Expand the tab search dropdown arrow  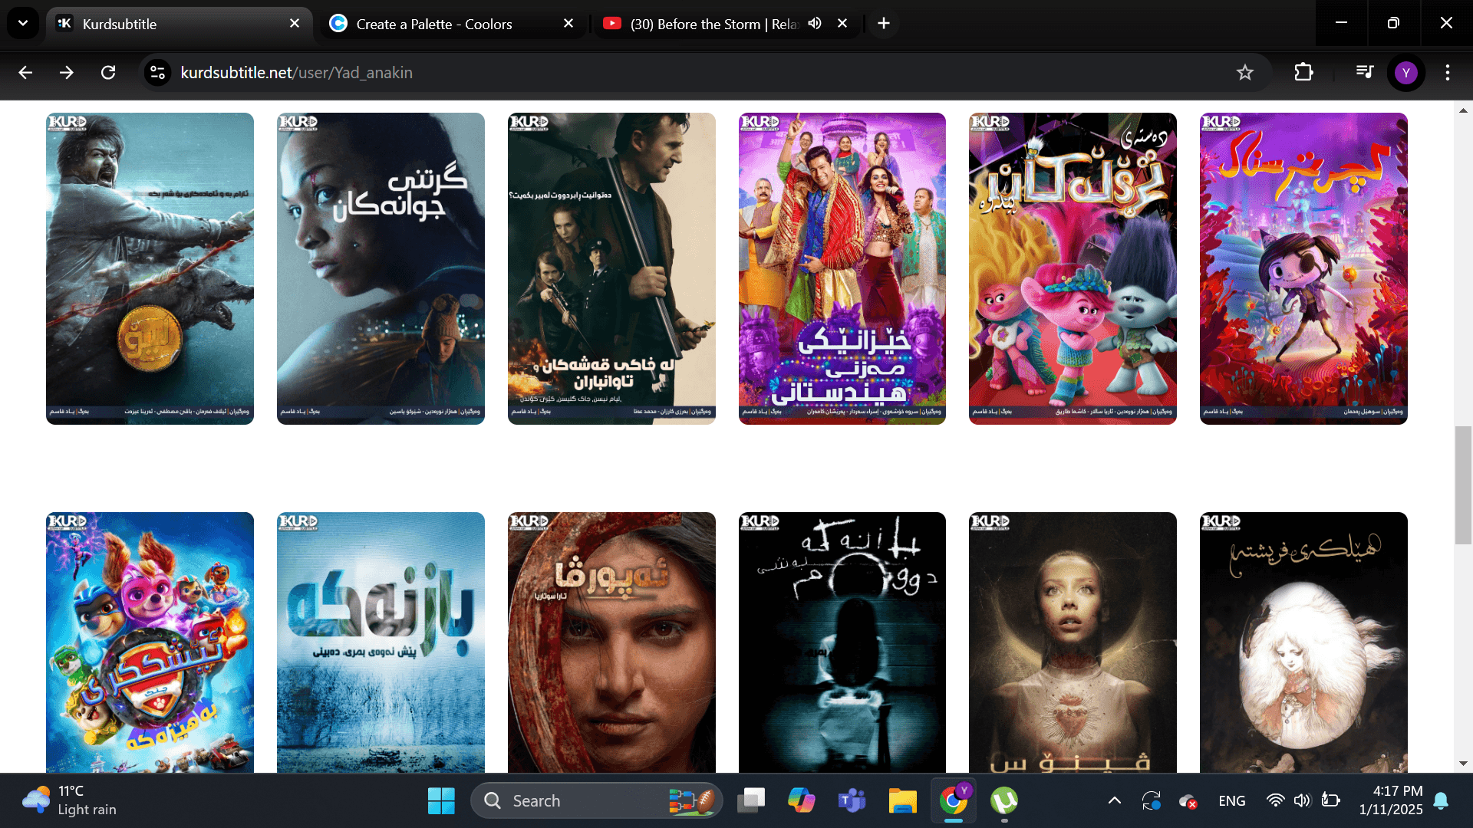pos(23,24)
